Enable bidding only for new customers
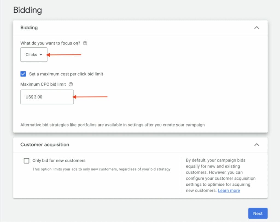 click(26, 161)
